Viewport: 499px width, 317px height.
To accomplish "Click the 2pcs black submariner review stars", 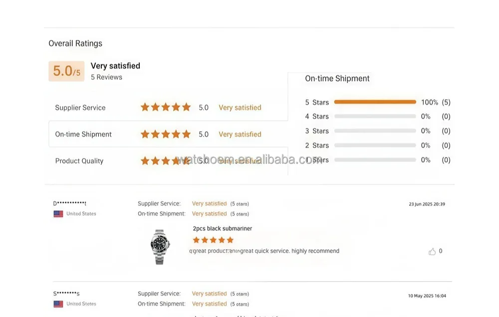I will (213, 240).
